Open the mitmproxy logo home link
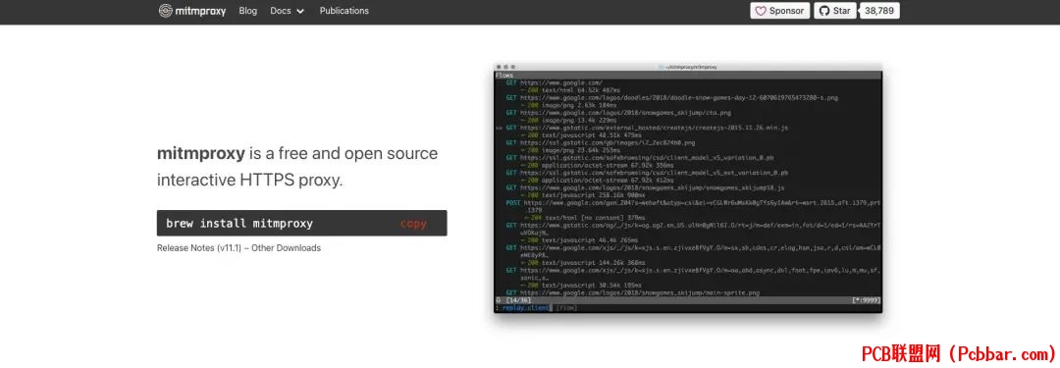 coord(192,11)
